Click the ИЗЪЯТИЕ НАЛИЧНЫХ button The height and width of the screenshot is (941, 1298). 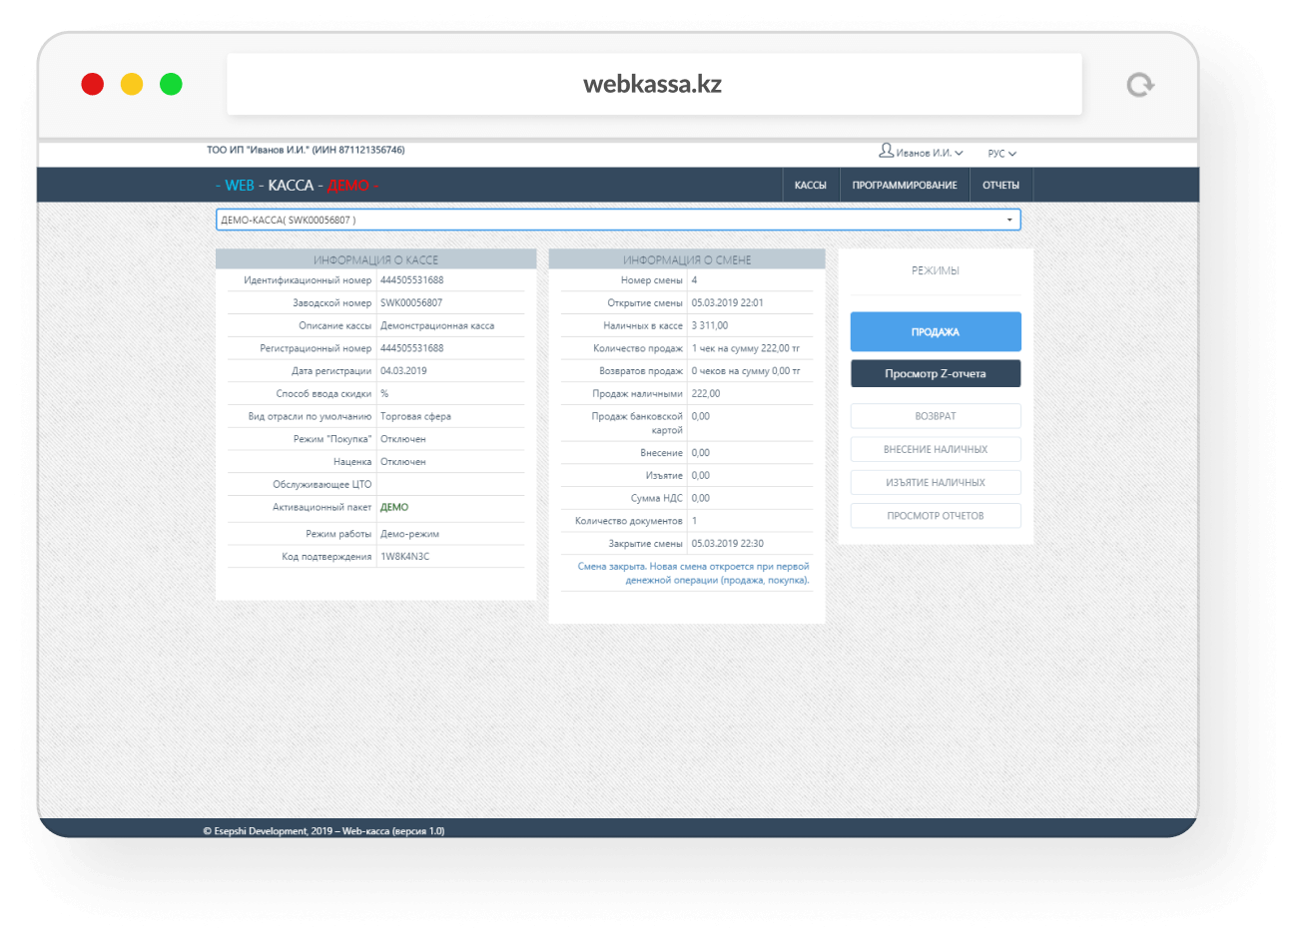[936, 482]
